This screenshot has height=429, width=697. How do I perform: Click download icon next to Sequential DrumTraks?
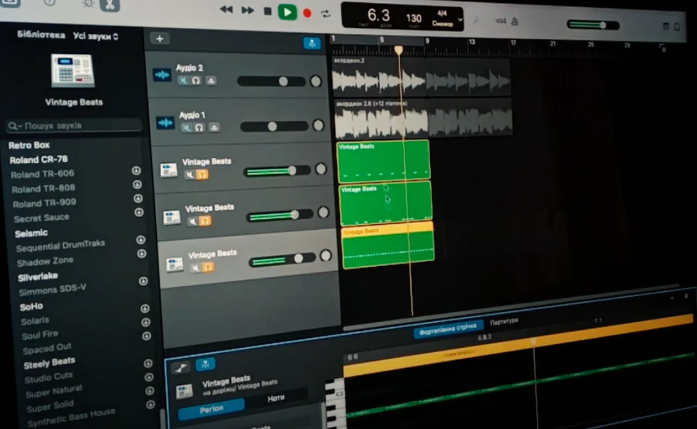(x=140, y=240)
